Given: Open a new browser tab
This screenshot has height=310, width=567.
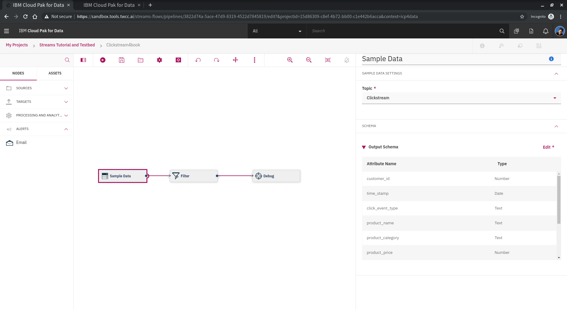Looking at the screenshot, I should 150,5.
